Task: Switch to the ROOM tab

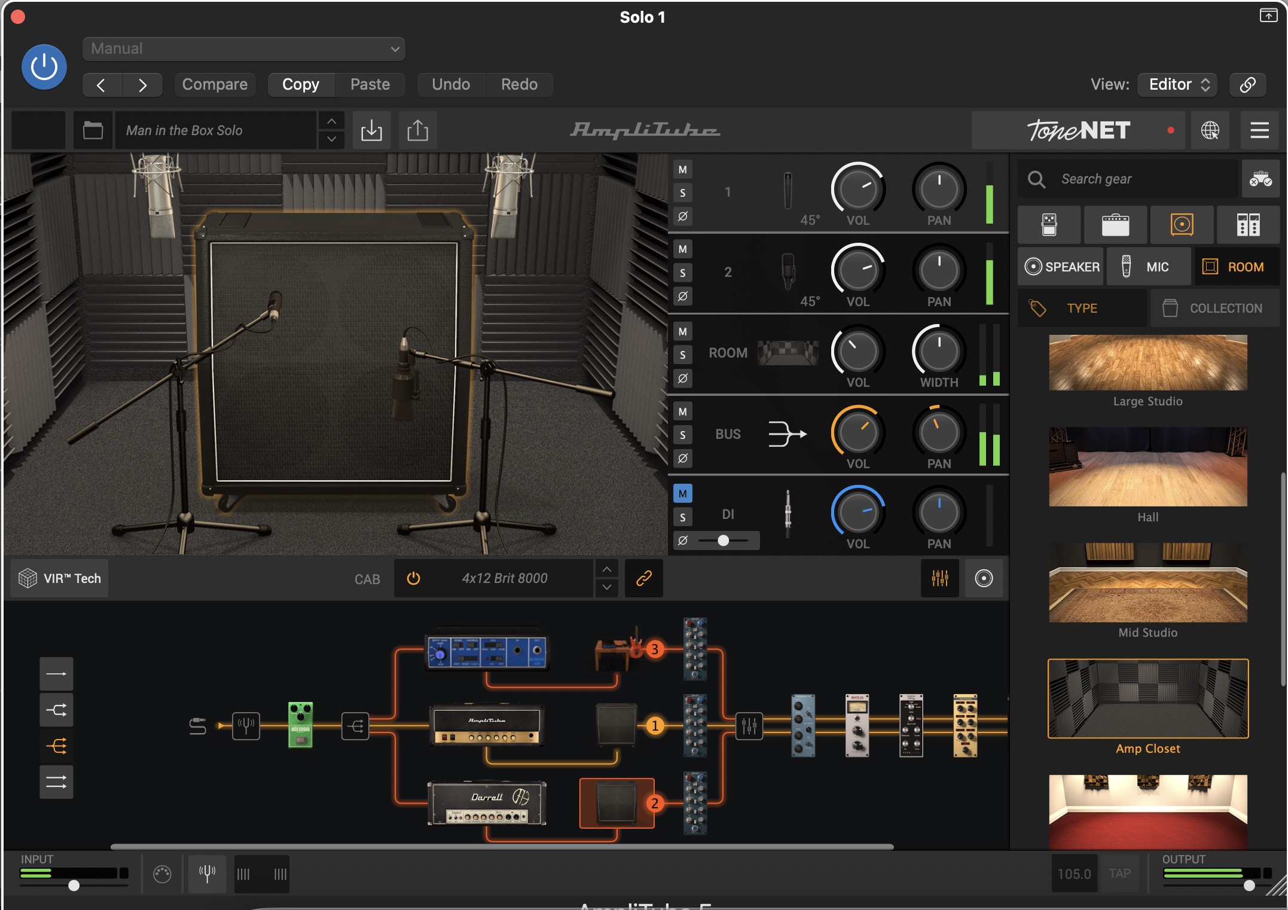Action: point(1237,267)
